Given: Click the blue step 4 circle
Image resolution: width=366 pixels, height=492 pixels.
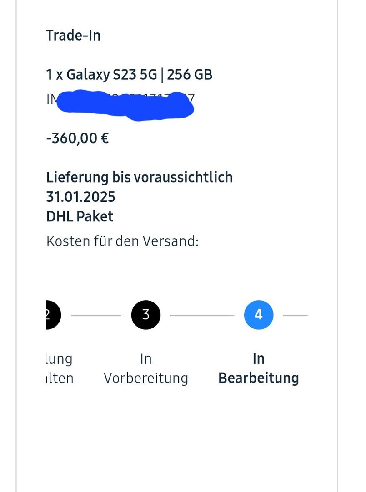Looking at the screenshot, I should [x=259, y=315].
